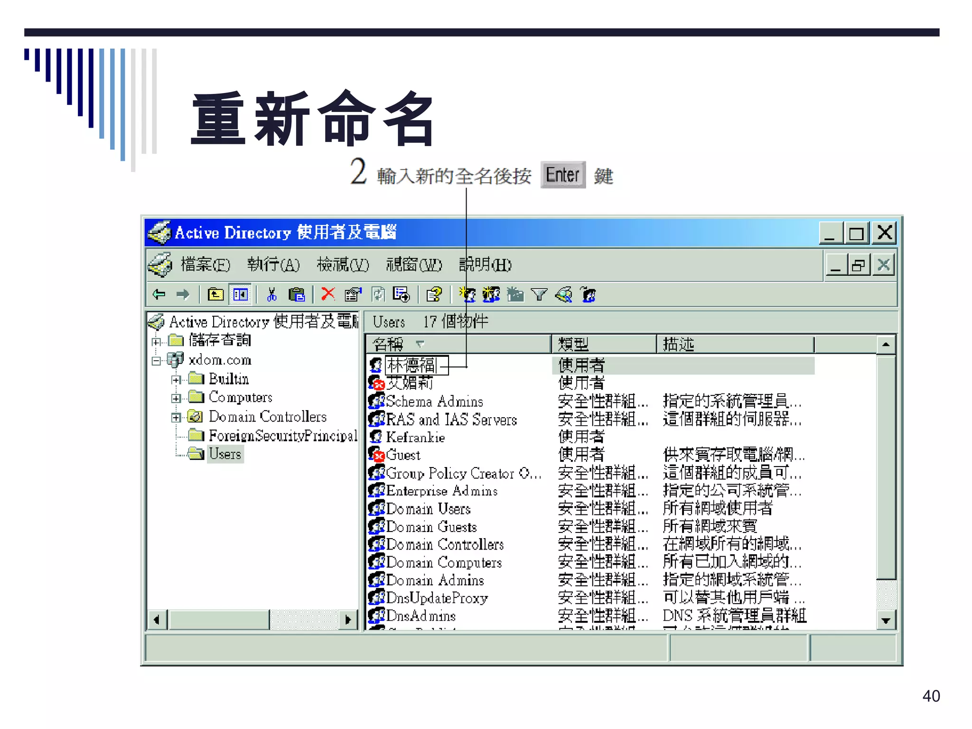Sort by the 描述 column header
The width and height of the screenshot is (972, 729).
tap(735, 344)
